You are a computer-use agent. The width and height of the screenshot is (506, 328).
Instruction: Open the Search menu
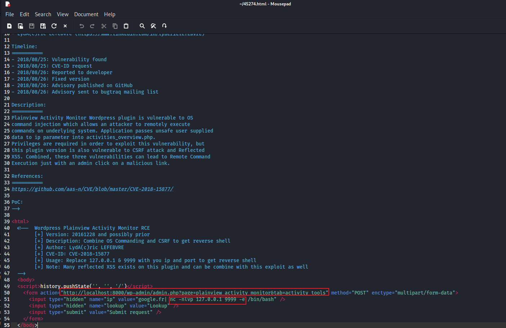(x=43, y=14)
